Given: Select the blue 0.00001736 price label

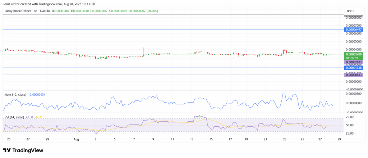Looking at the screenshot, I should tap(353, 68).
